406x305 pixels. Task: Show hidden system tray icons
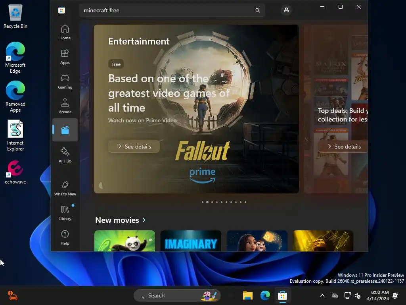click(x=322, y=295)
